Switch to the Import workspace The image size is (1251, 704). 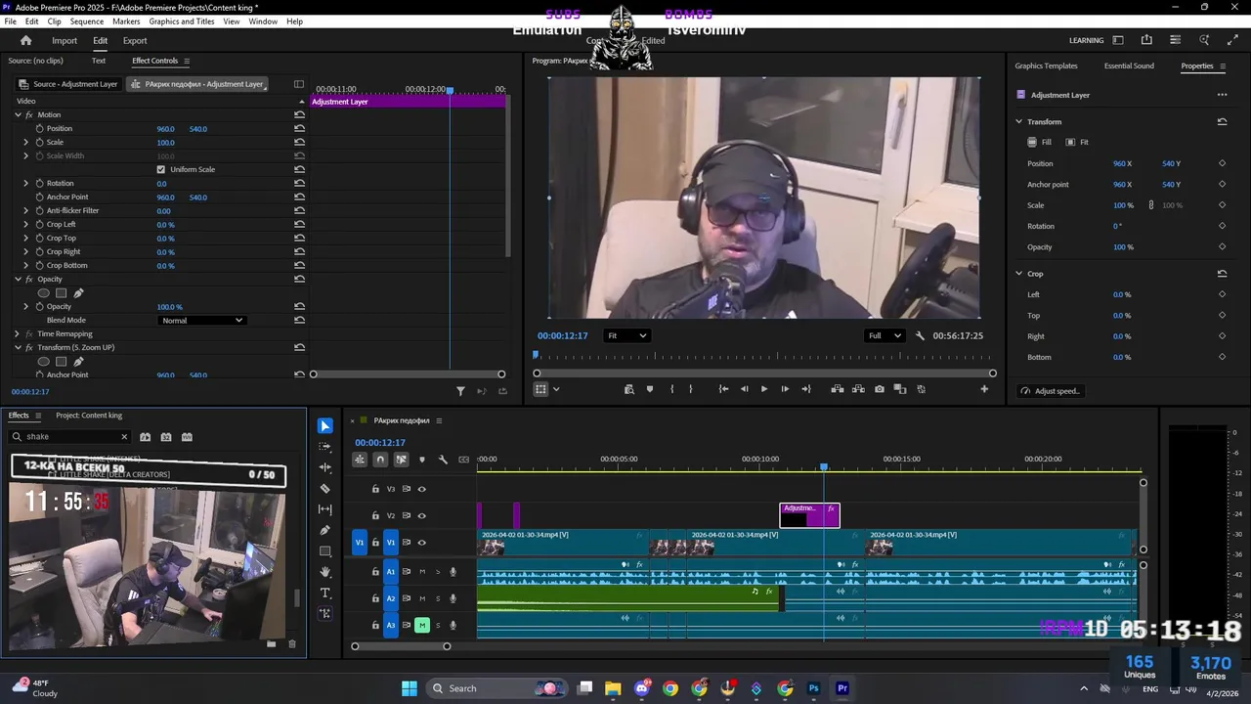pyautogui.click(x=65, y=40)
